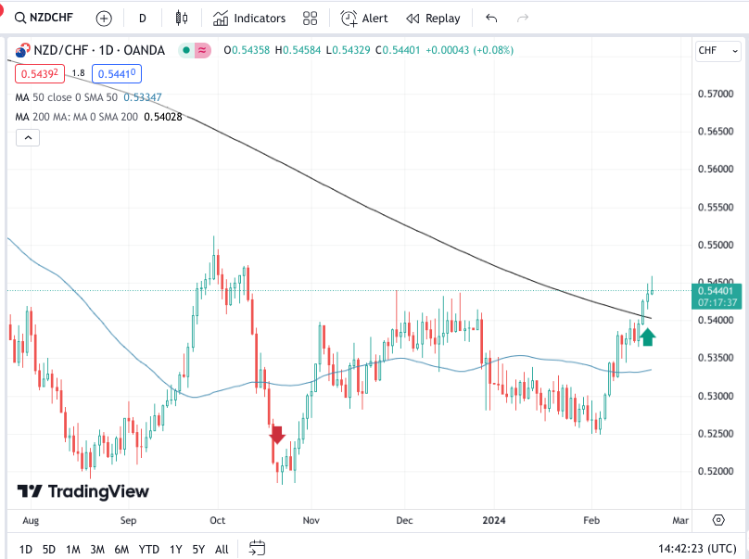Open the Go to date calendar icon
The height and width of the screenshot is (559, 749).
click(x=258, y=548)
